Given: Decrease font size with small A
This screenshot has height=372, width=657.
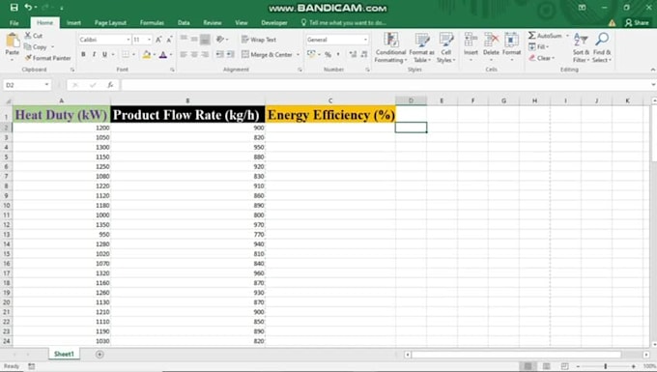Looking at the screenshot, I should pos(169,40).
